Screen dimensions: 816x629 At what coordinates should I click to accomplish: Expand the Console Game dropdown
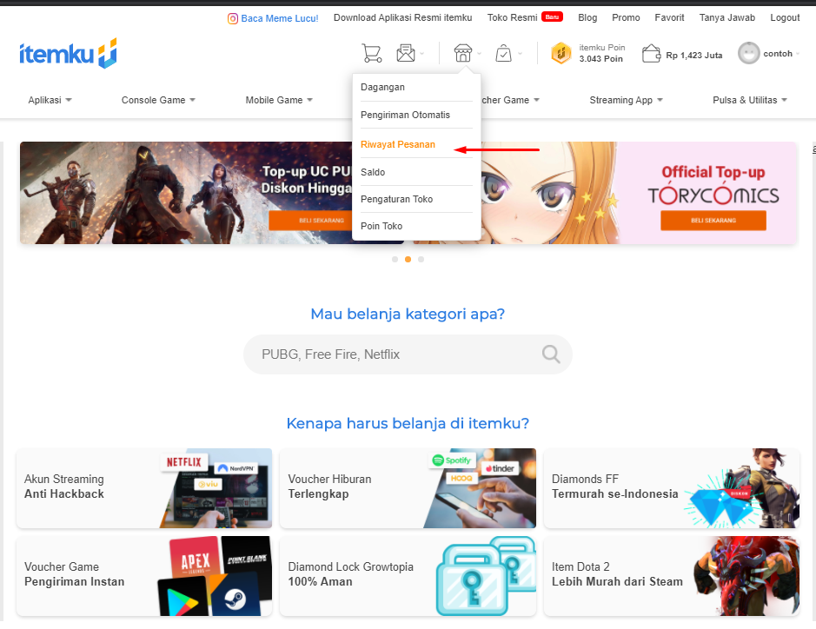(x=158, y=100)
